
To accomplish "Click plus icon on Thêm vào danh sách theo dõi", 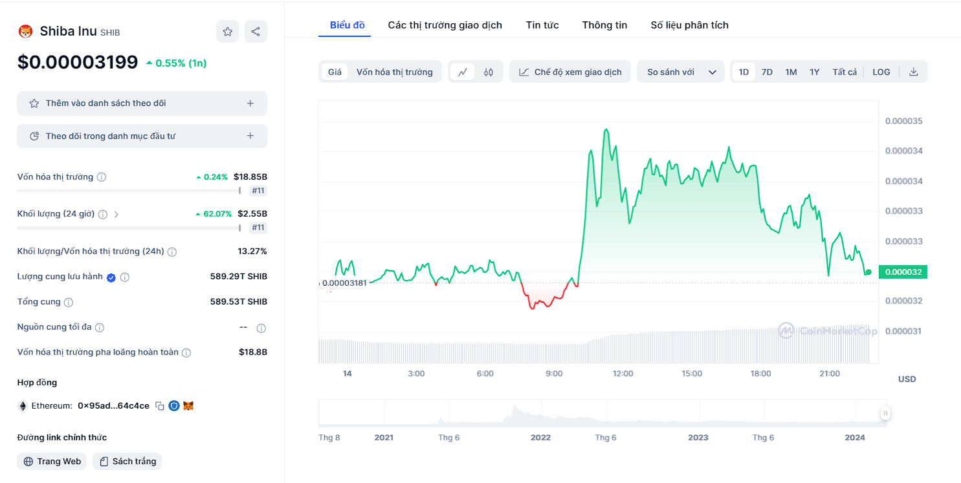I will (250, 103).
